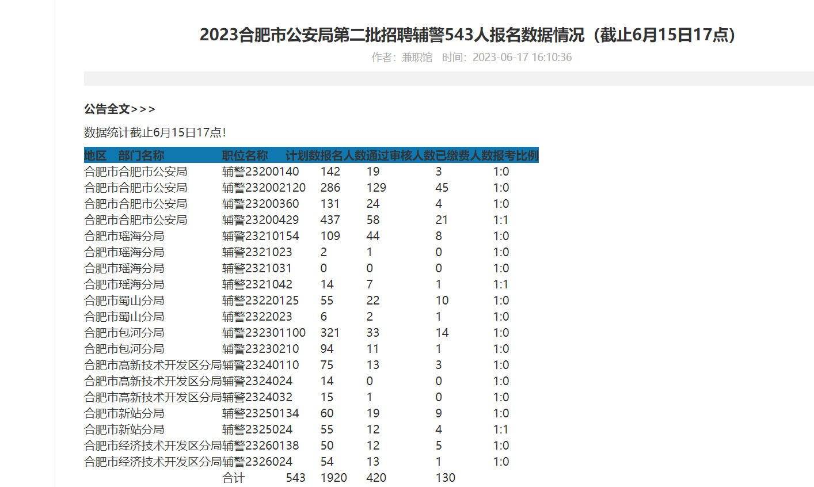Screen dimensions: 814x487
Task: Click 合肥市新站分局 in 辅警23250134 row
Action: point(124,413)
